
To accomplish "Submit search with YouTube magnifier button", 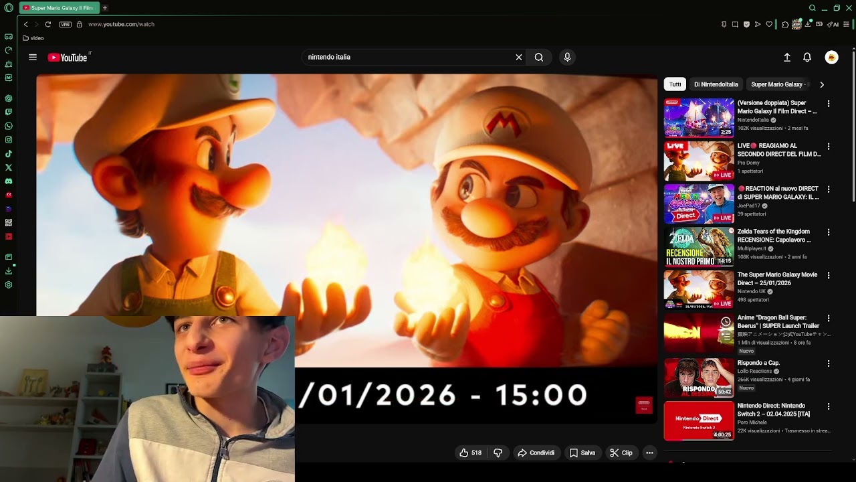I will (x=539, y=58).
